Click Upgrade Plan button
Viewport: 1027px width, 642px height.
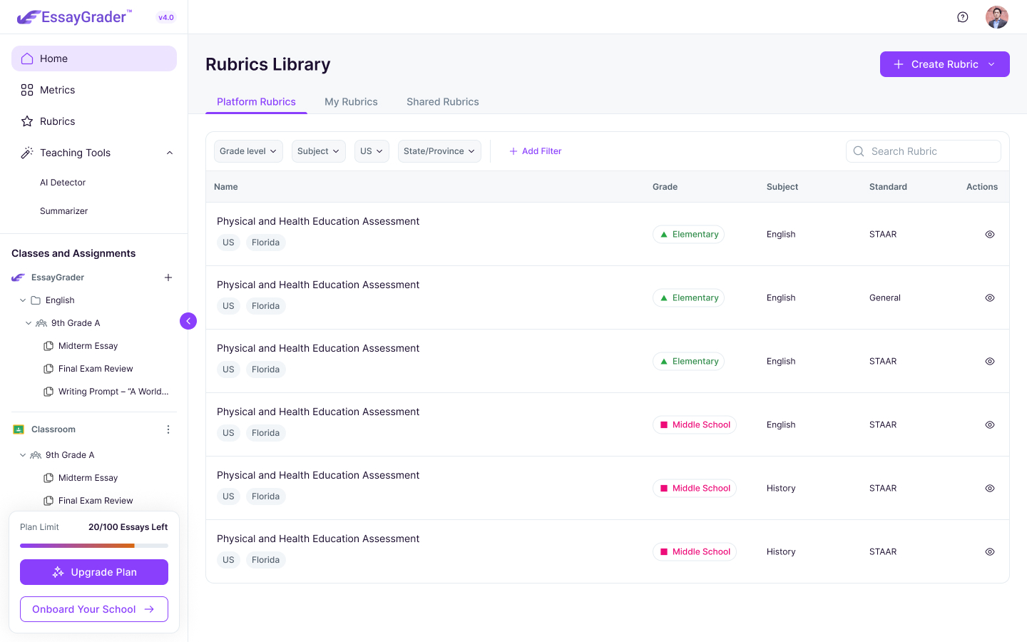click(94, 572)
